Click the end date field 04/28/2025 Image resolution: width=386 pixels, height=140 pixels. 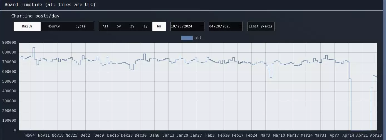226,26
